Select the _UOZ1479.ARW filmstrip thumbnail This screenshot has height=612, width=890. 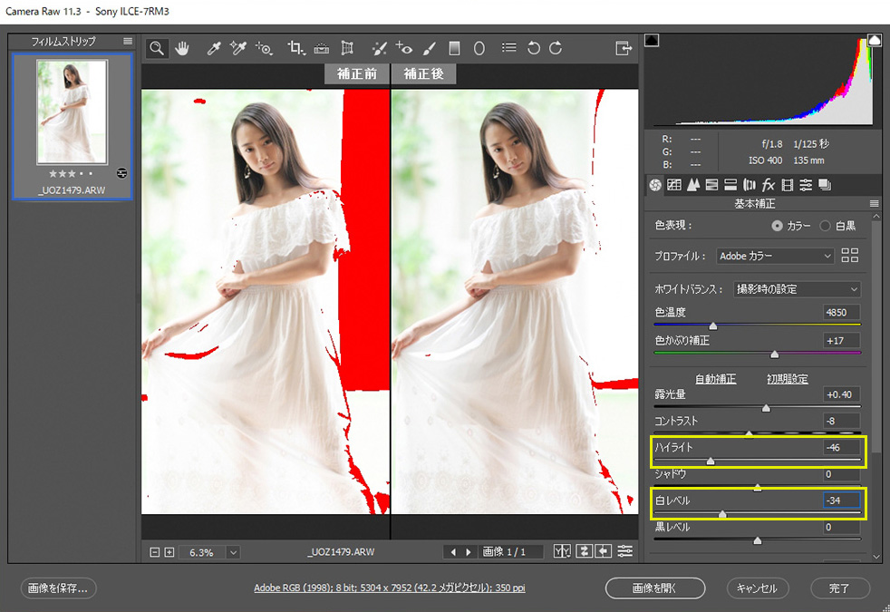(x=72, y=112)
